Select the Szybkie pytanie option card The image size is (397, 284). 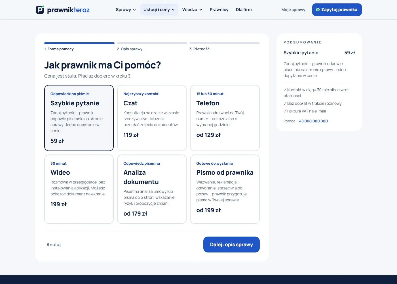point(79,118)
